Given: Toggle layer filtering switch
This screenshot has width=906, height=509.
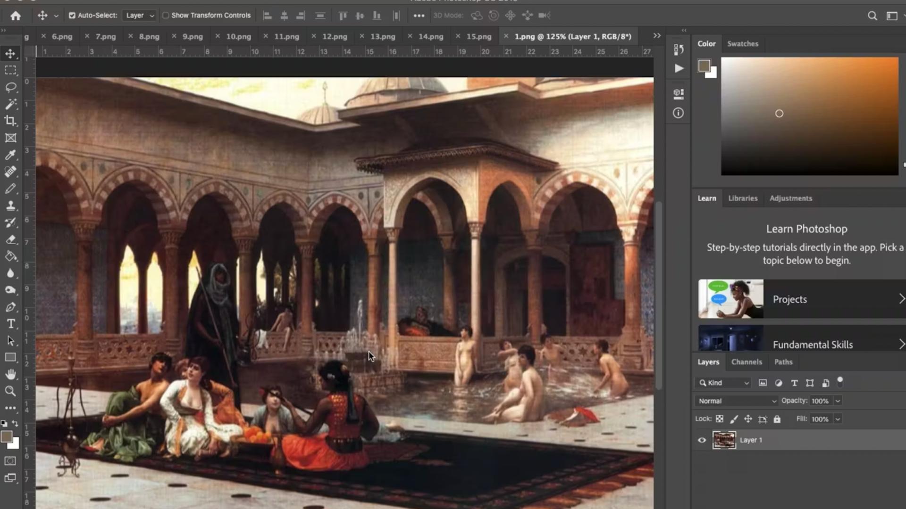Looking at the screenshot, I should (x=840, y=382).
